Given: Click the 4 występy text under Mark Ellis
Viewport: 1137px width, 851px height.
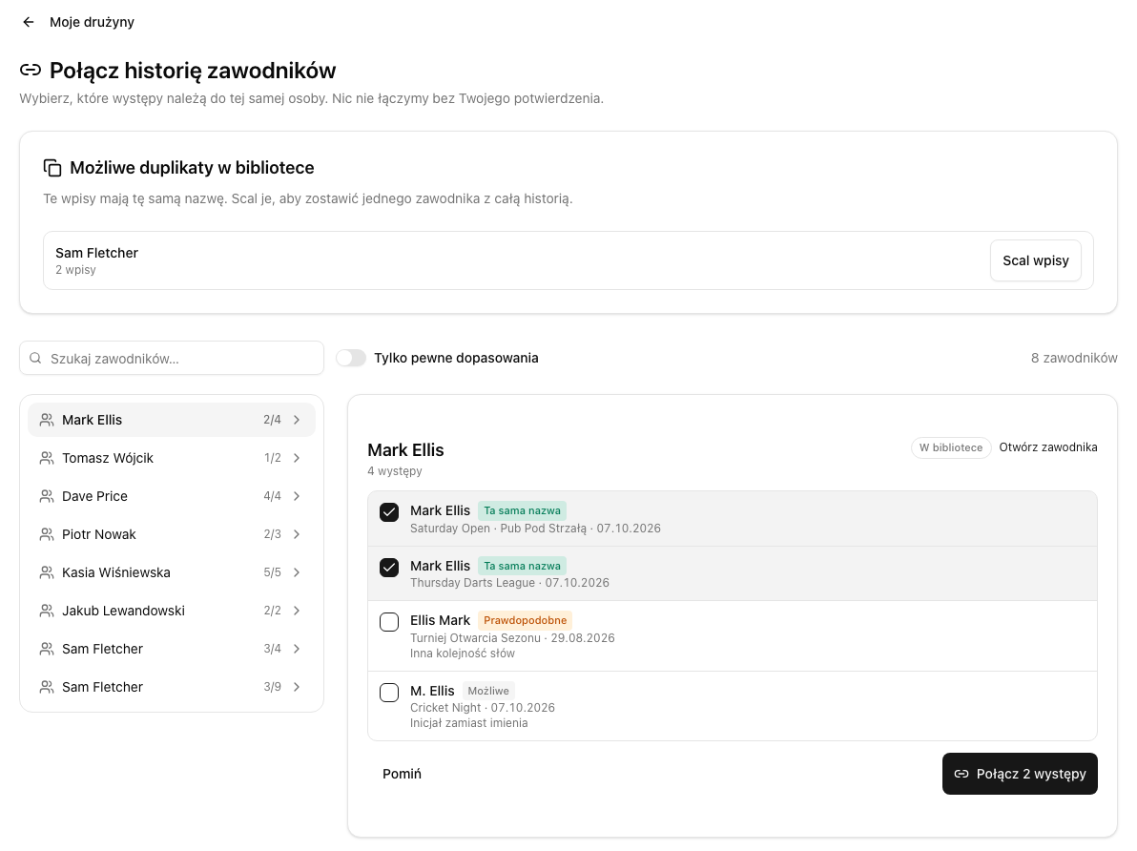Looking at the screenshot, I should (395, 471).
